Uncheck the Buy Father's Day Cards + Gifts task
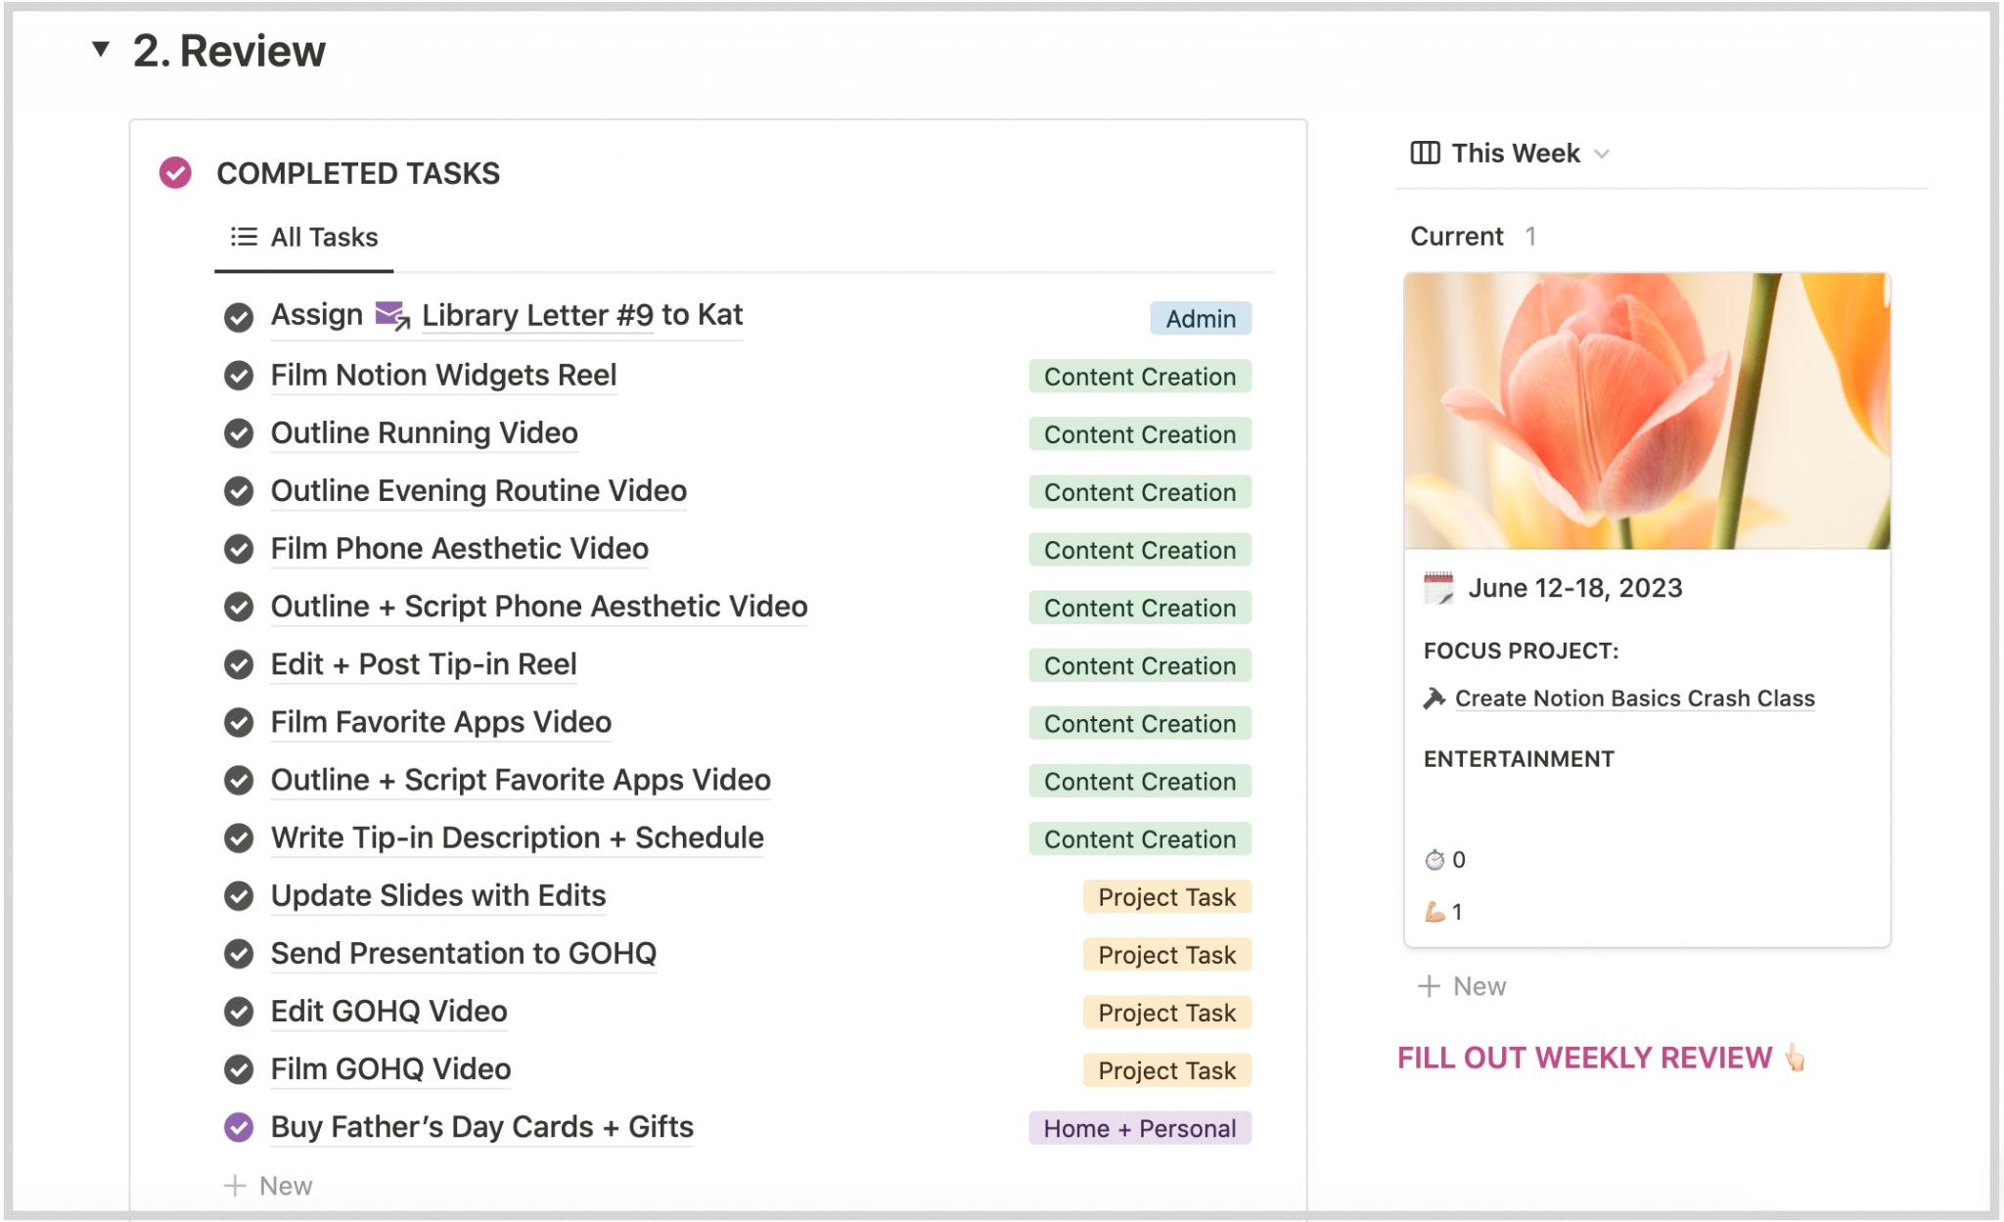The width and height of the screenshot is (2004, 1222). 239,1127
